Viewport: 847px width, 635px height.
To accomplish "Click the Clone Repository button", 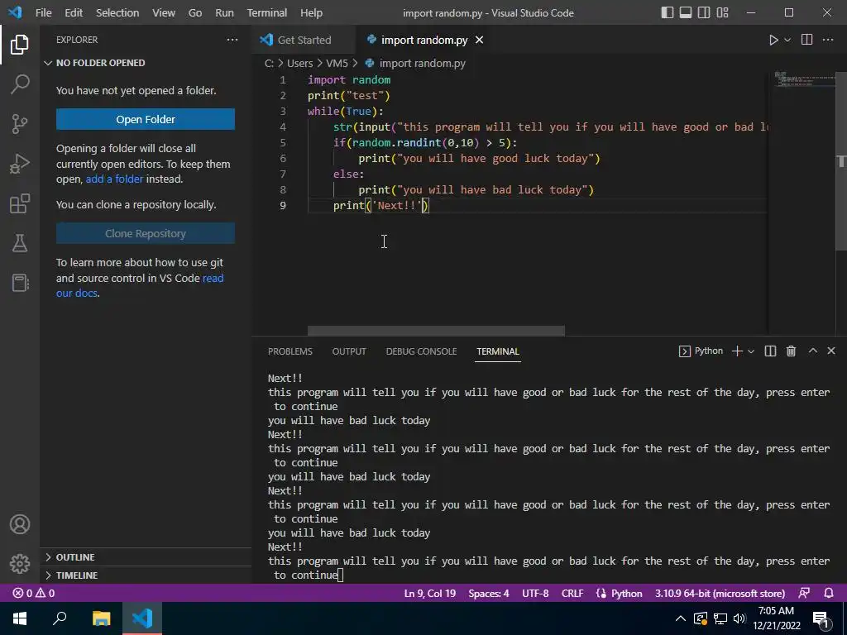I will click(x=146, y=233).
